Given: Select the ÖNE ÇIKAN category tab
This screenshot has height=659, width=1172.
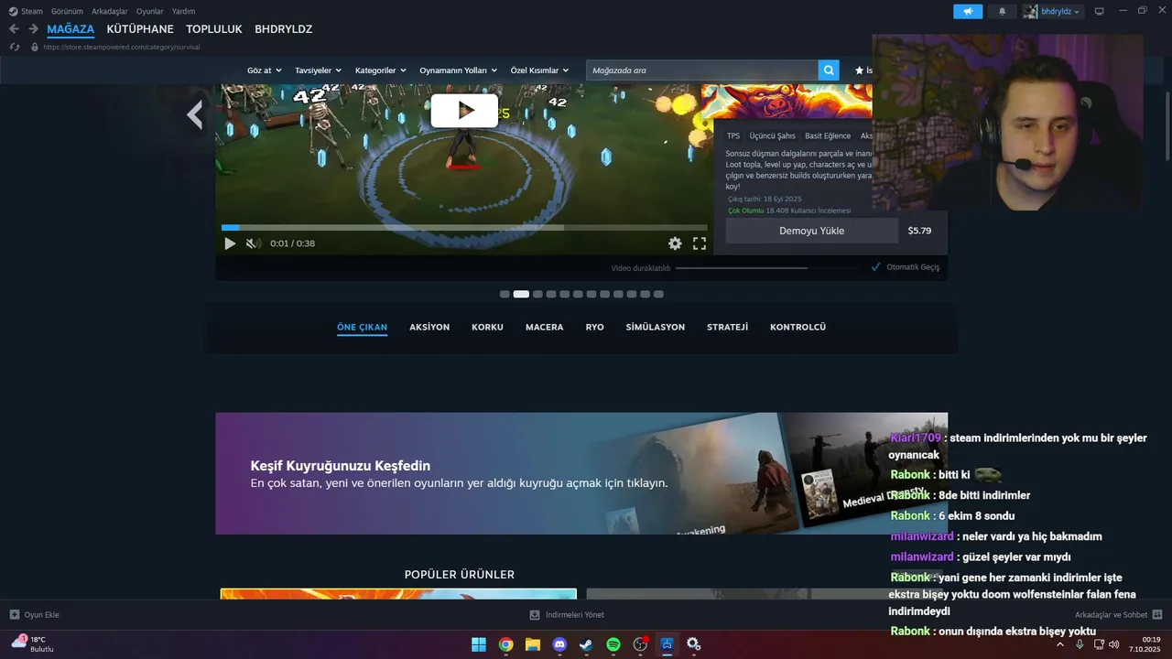Looking at the screenshot, I should coord(362,327).
